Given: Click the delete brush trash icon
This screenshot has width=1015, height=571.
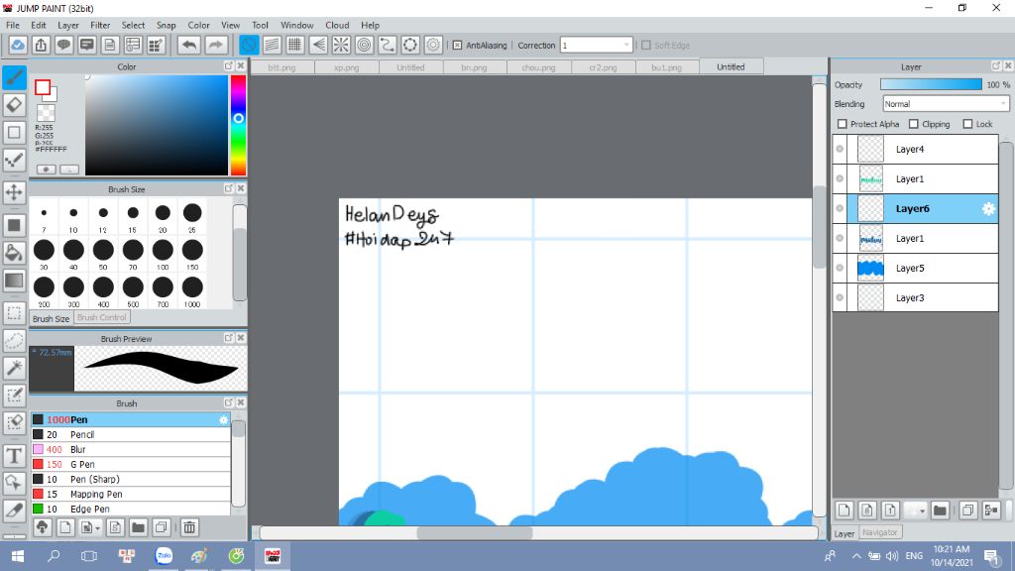Looking at the screenshot, I should [x=189, y=527].
